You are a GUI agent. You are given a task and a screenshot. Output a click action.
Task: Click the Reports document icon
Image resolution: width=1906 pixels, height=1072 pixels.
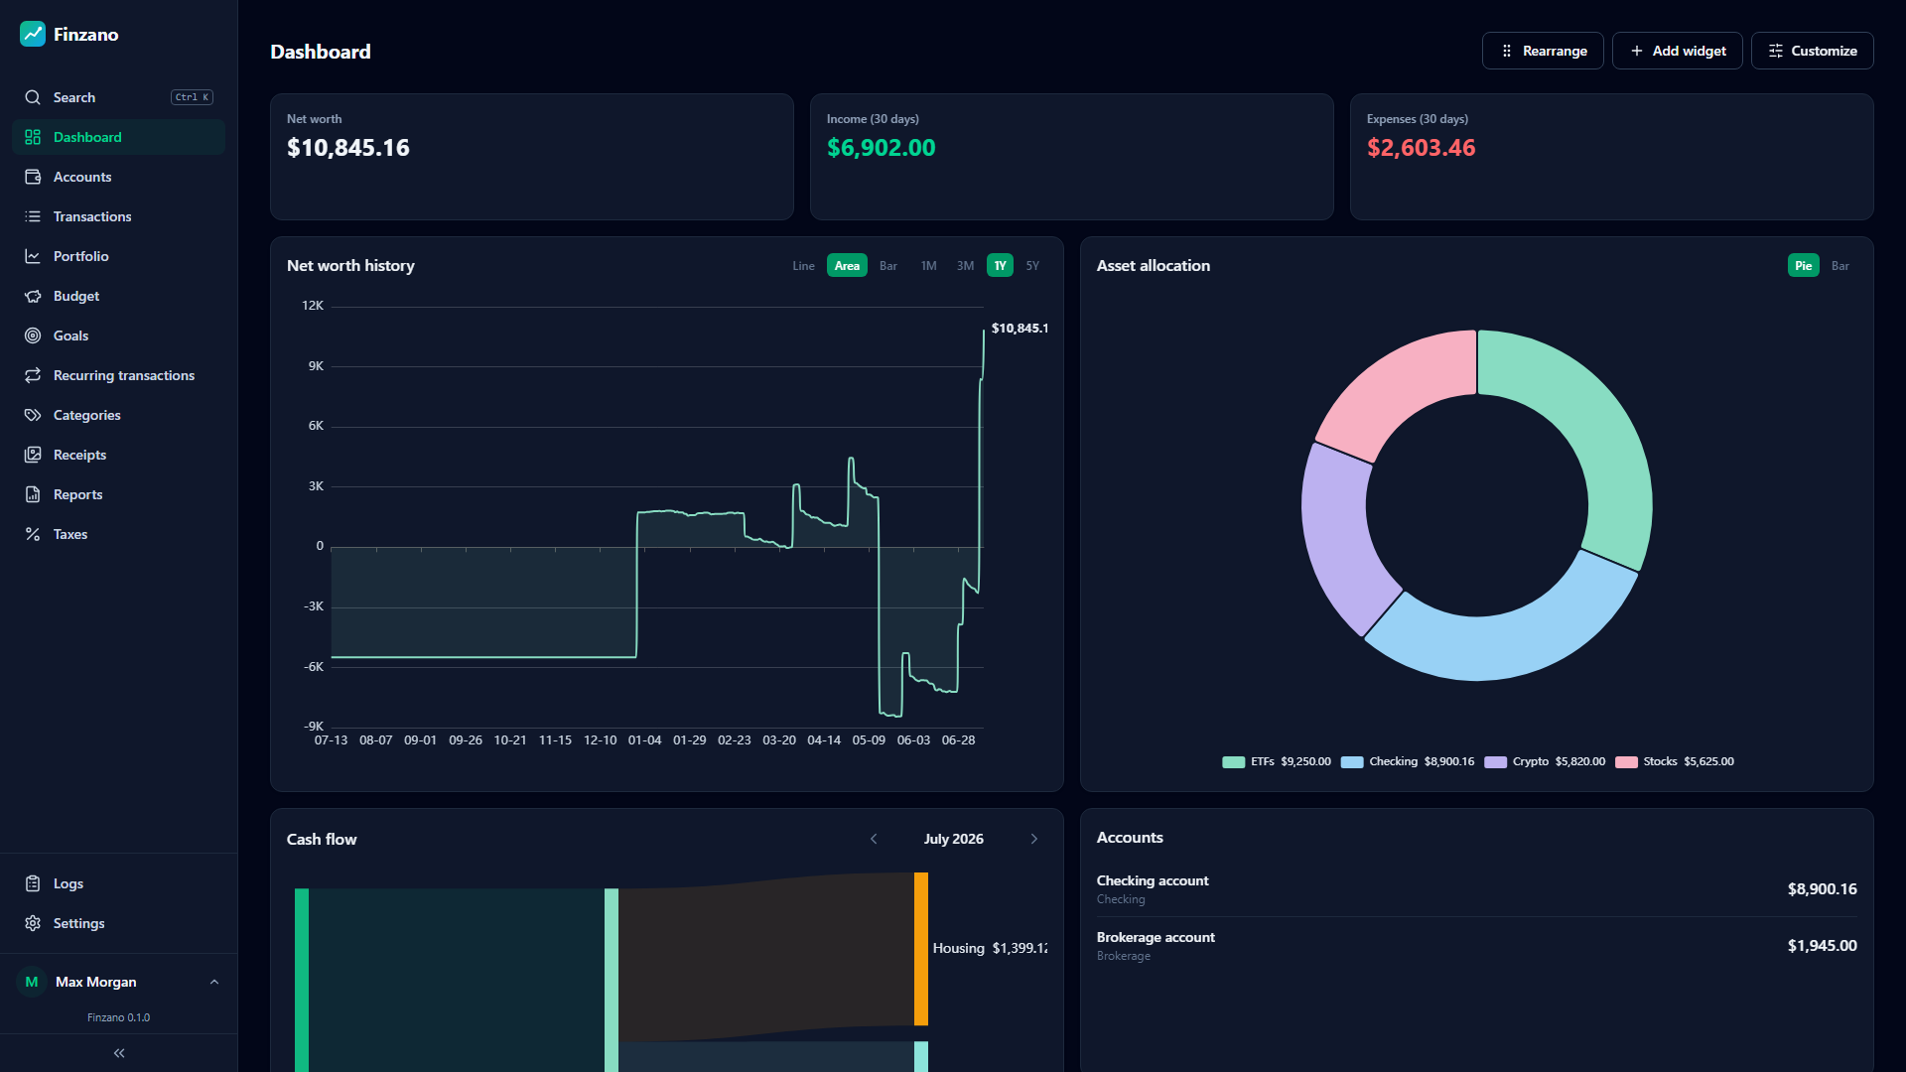coord(33,494)
